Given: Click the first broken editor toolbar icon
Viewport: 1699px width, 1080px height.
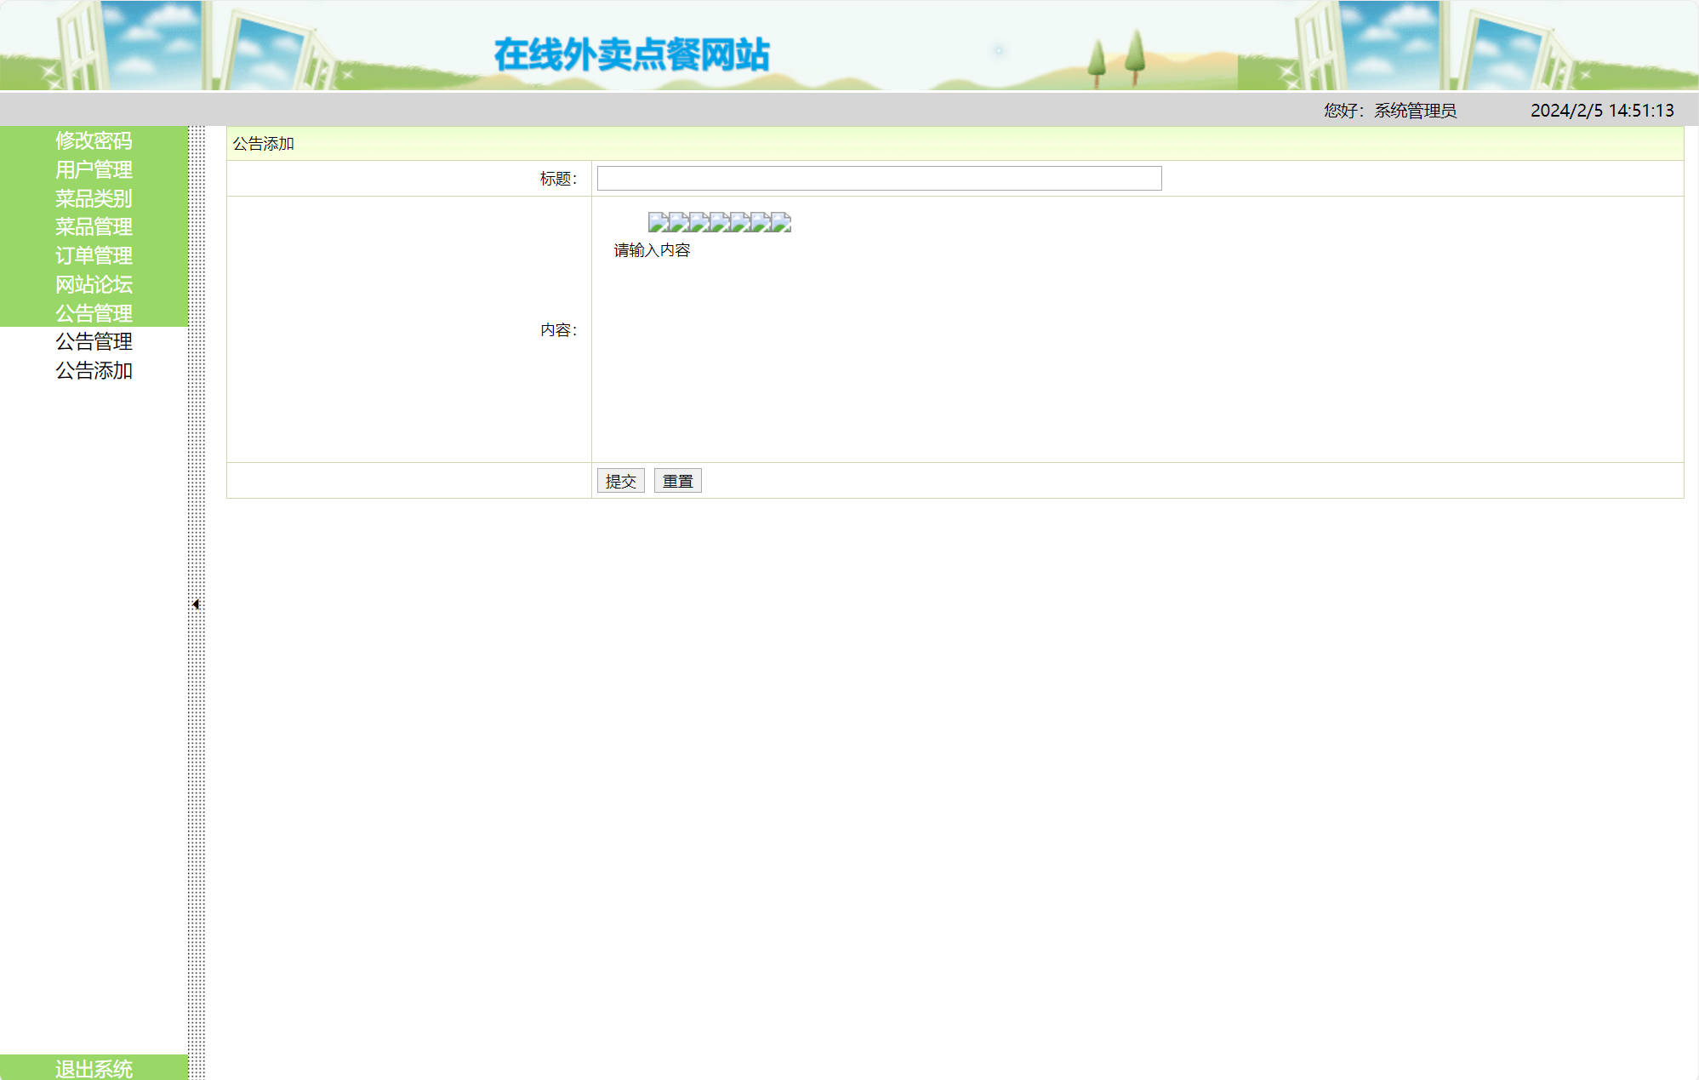Looking at the screenshot, I should (658, 222).
